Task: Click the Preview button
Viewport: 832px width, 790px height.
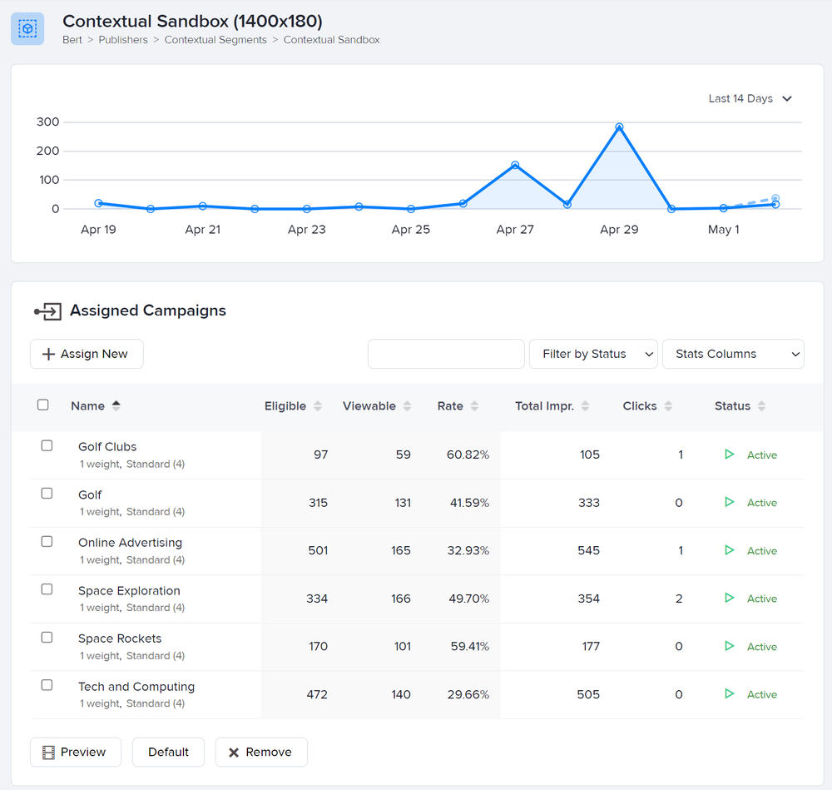Action: (x=76, y=752)
